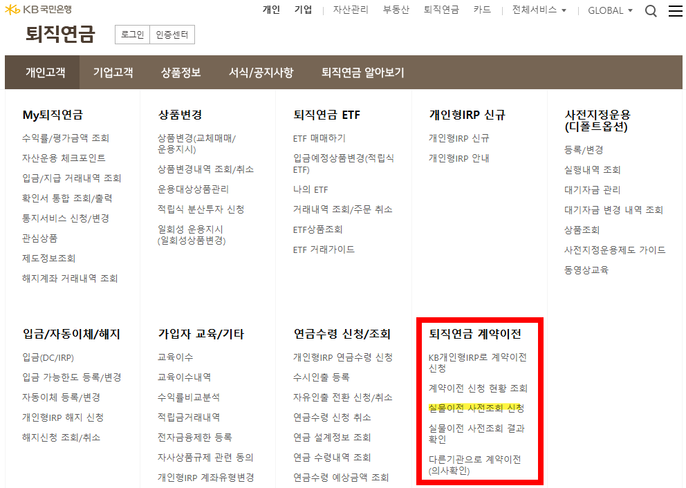Open 자유인출 전환 신청/취소
The width and height of the screenshot is (686, 488).
click(342, 397)
